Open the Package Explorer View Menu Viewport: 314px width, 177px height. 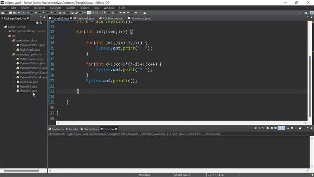point(45,23)
